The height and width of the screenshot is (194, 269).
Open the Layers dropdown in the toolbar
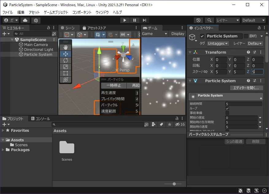pyautogui.click(x=228, y=20)
